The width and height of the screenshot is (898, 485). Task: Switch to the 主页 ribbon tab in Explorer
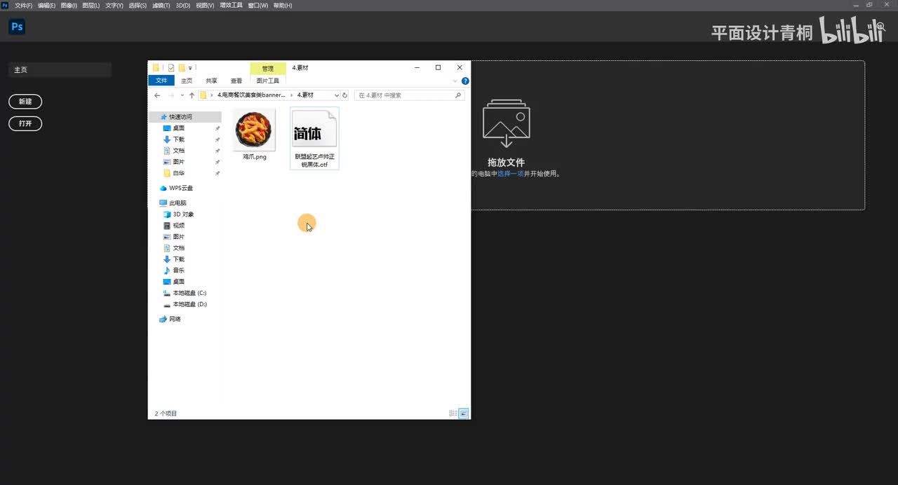point(187,81)
